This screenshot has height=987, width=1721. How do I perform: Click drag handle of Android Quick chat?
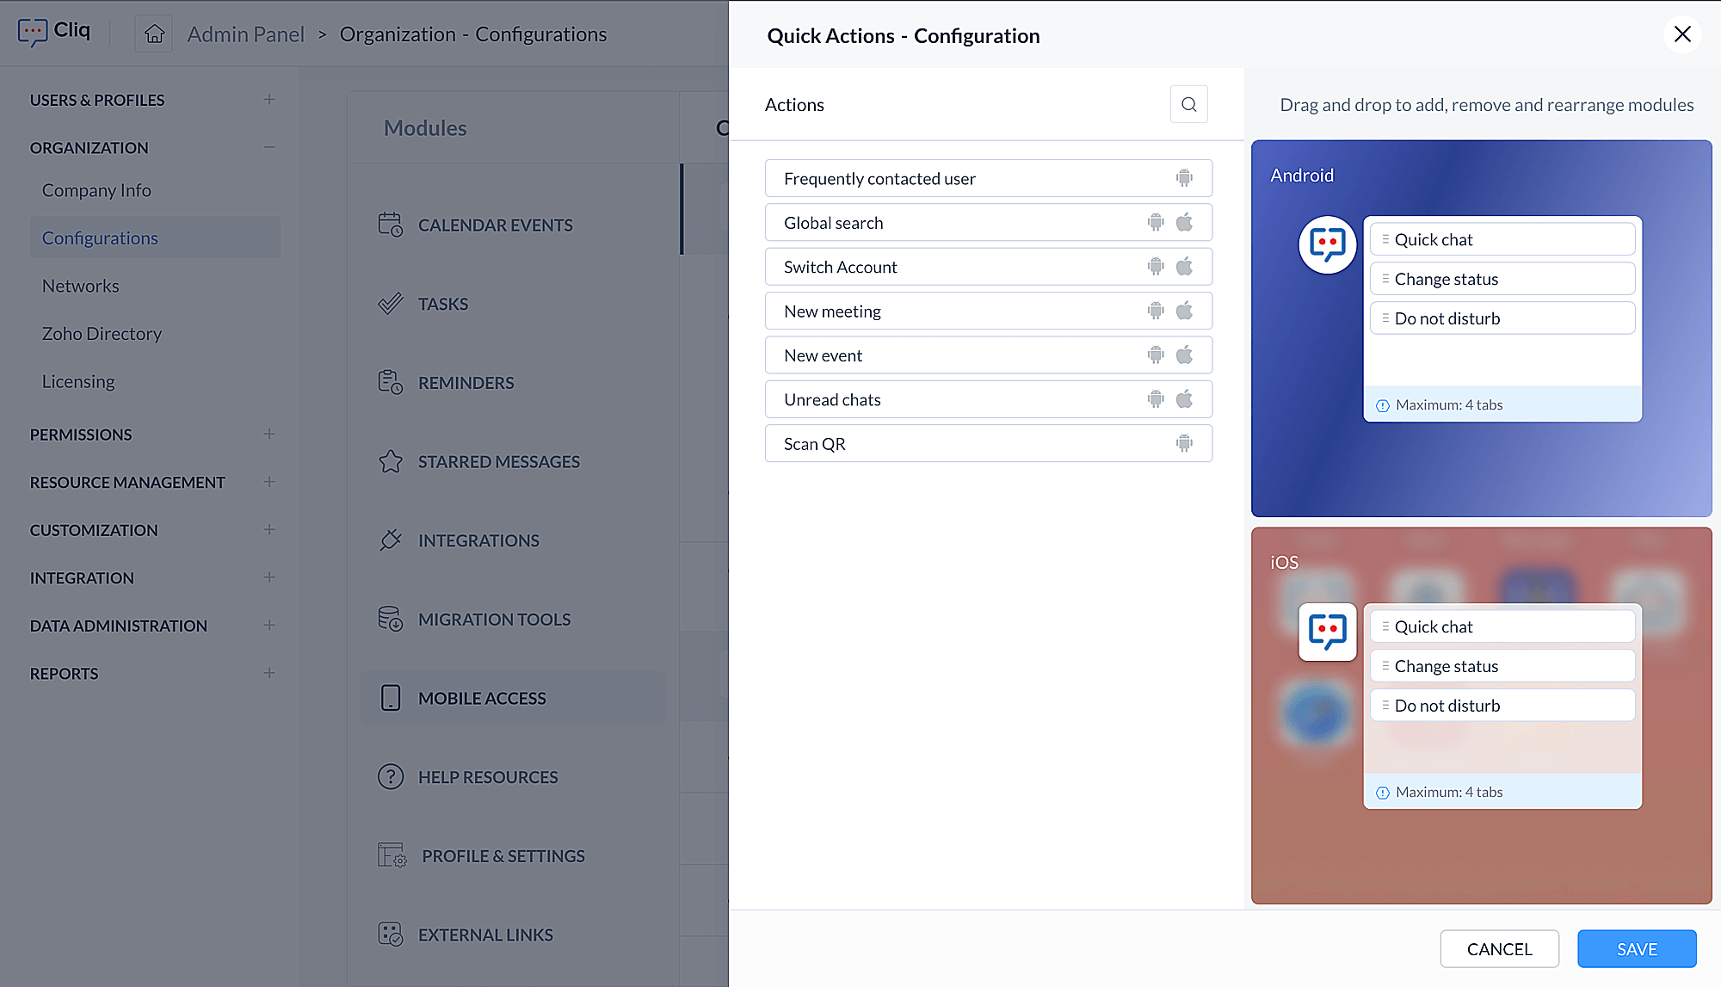(1385, 239)
